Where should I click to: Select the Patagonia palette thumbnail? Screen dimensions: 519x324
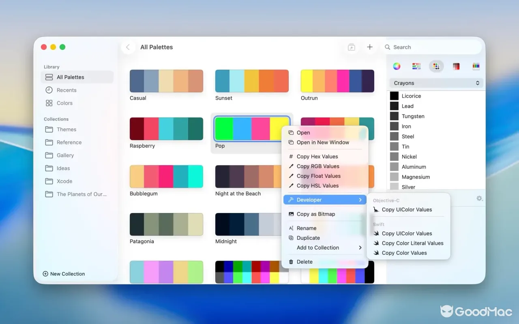(x=166, y=224)
